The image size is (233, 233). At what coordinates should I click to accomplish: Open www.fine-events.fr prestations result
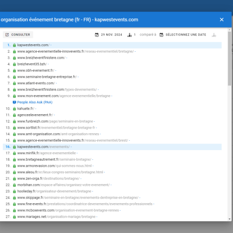coord(85,204)
